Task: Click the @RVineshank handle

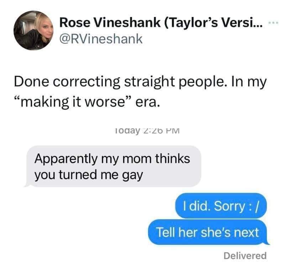Action: pyautogui.click(x=100, y=38)
